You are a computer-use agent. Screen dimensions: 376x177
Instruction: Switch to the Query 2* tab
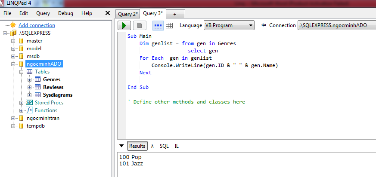click(x=128, y=14)
